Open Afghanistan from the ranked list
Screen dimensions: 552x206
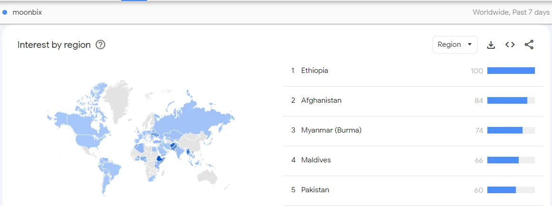321,100
